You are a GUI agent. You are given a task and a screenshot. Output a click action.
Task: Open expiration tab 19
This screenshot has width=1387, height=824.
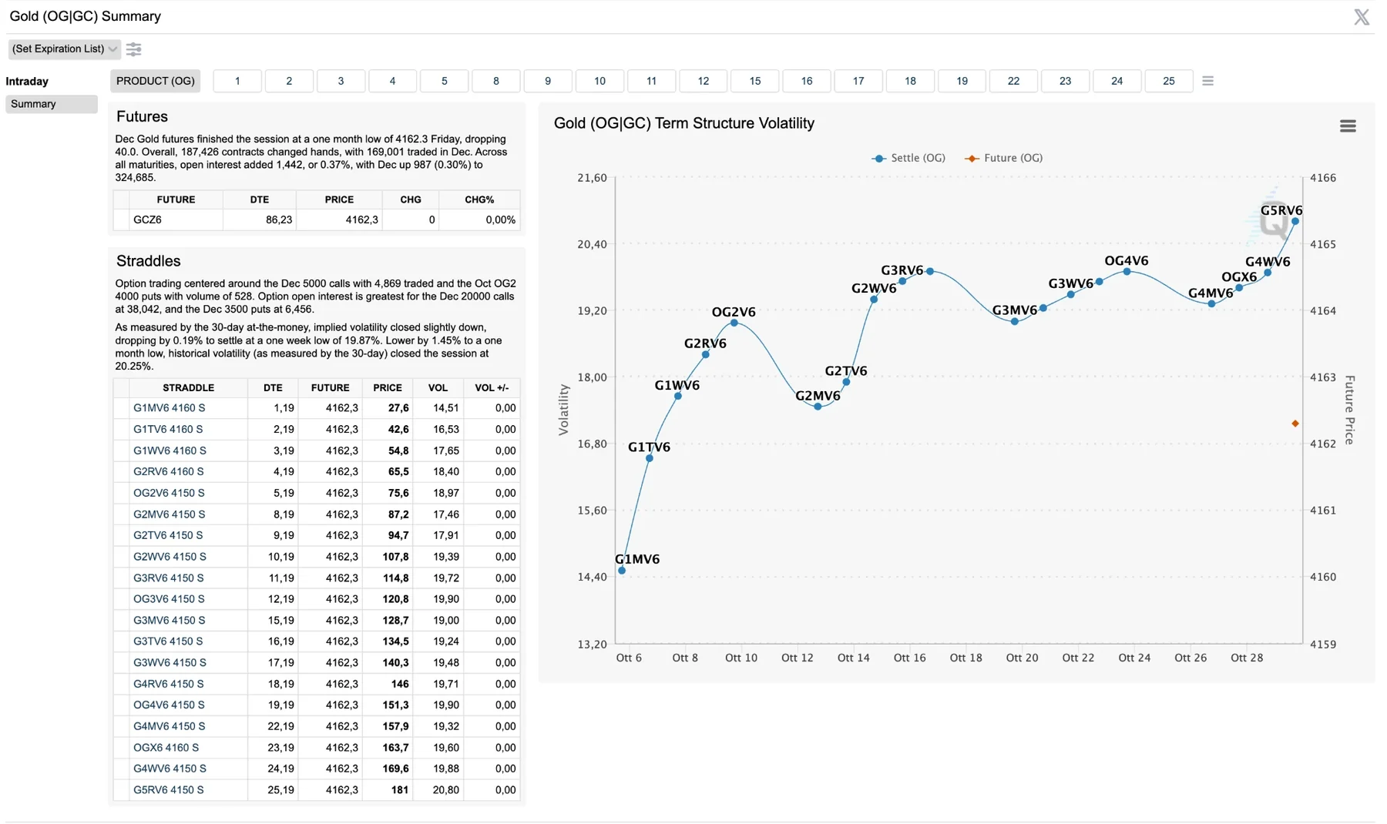click(962, 81)
